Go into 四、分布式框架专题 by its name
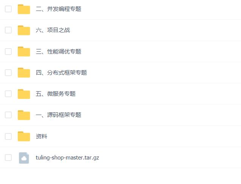Viewport: 241px width, 184px height. click(x=61, y=72)
